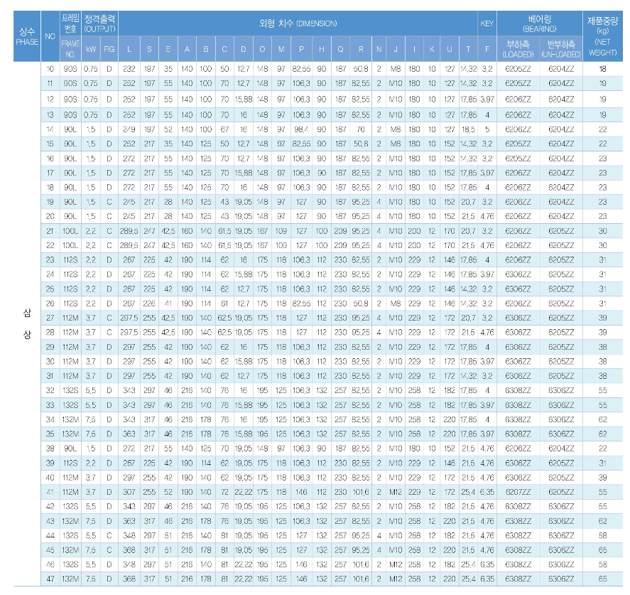Click the "B" dimension column header
The image size is (630, 595).
click(x=206, y=48)
